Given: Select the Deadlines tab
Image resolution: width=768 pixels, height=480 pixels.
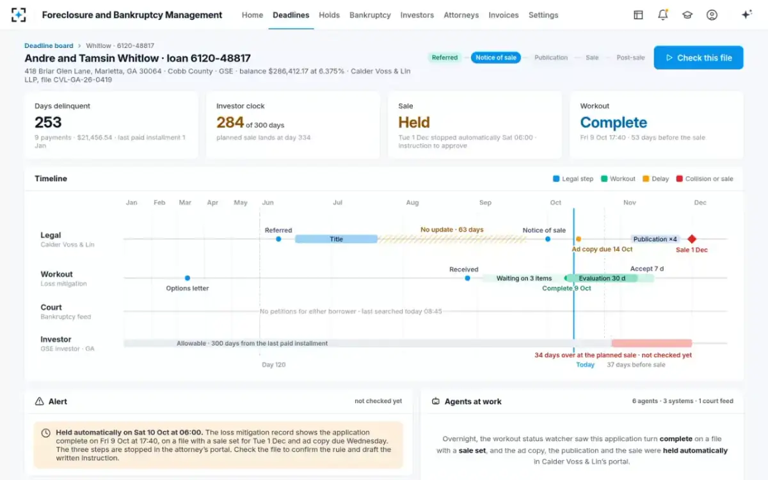Looking at the screenshot, I should [x=291, y=15].
